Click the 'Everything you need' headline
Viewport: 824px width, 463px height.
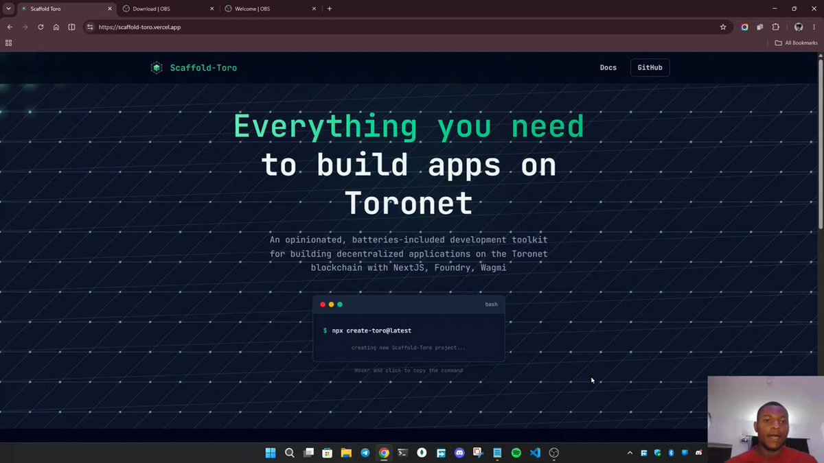pos(409,127)
